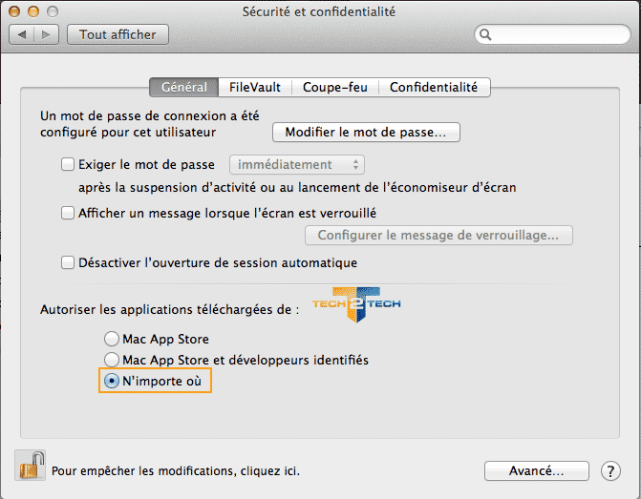Click the "Avancé…" button
The width and height of the screenshot is (641, 499).
536,470
